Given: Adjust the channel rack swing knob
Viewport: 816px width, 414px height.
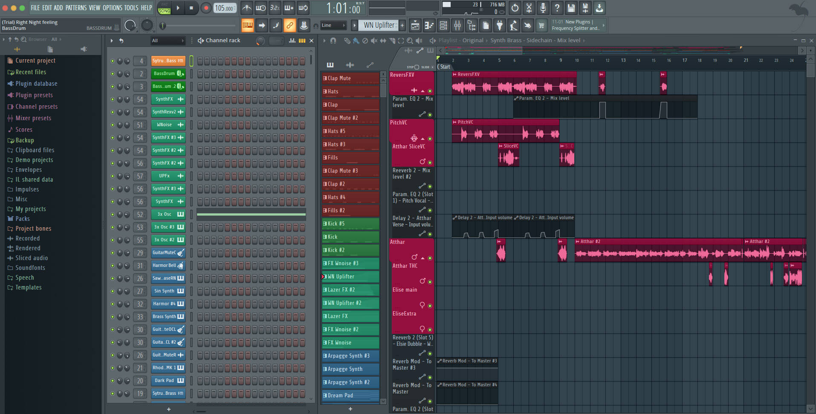Looking at the screenshot, I should 260,41.
